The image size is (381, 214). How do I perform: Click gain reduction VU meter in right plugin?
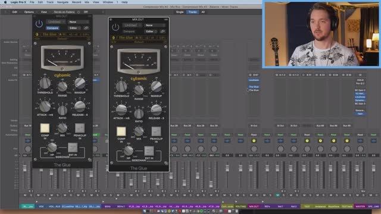tap(139, 61)
